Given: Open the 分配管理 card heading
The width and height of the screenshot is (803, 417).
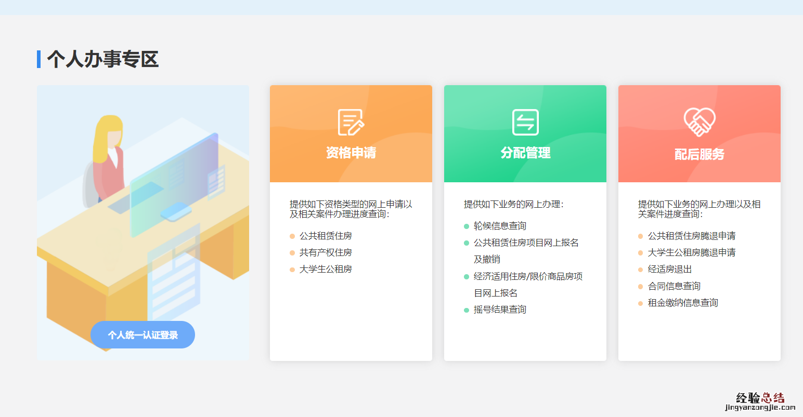Looking at the screenshot, I should point(525,153).
